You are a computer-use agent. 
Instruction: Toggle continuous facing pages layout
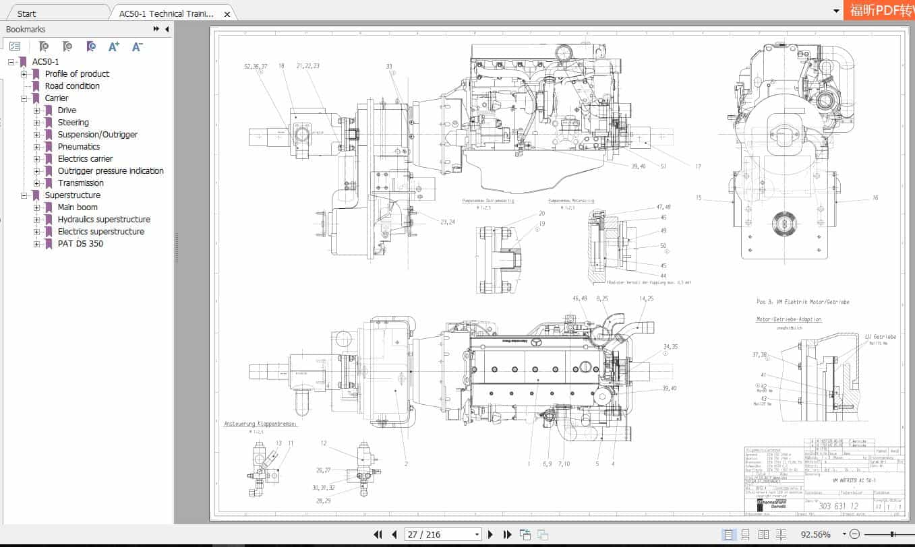pos(779,534)
